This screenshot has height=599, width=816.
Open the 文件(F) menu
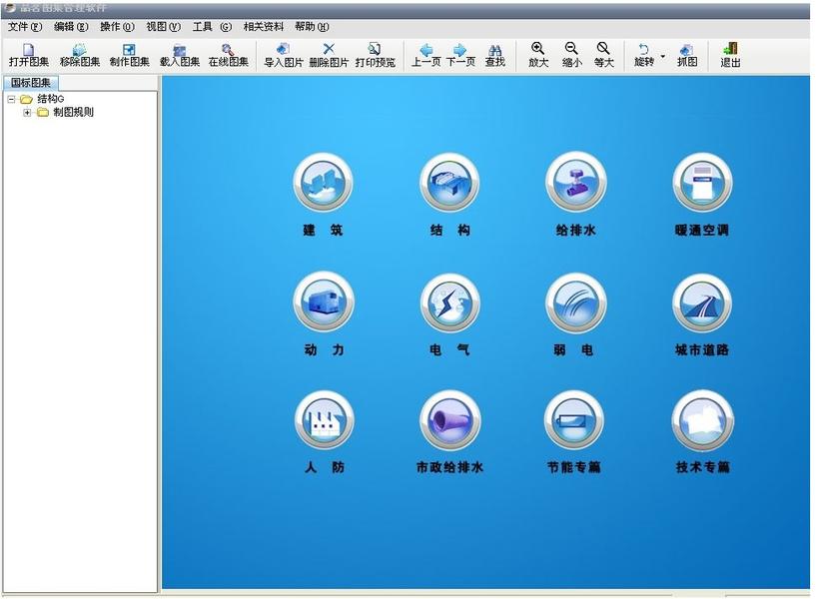coord(25,27)
